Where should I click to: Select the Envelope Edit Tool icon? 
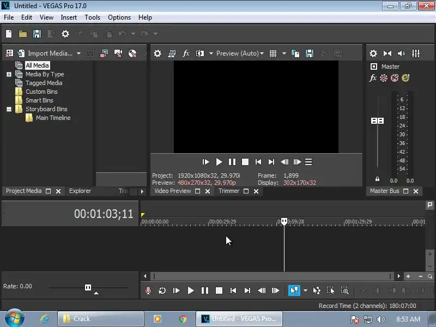[x=317, y=290]
